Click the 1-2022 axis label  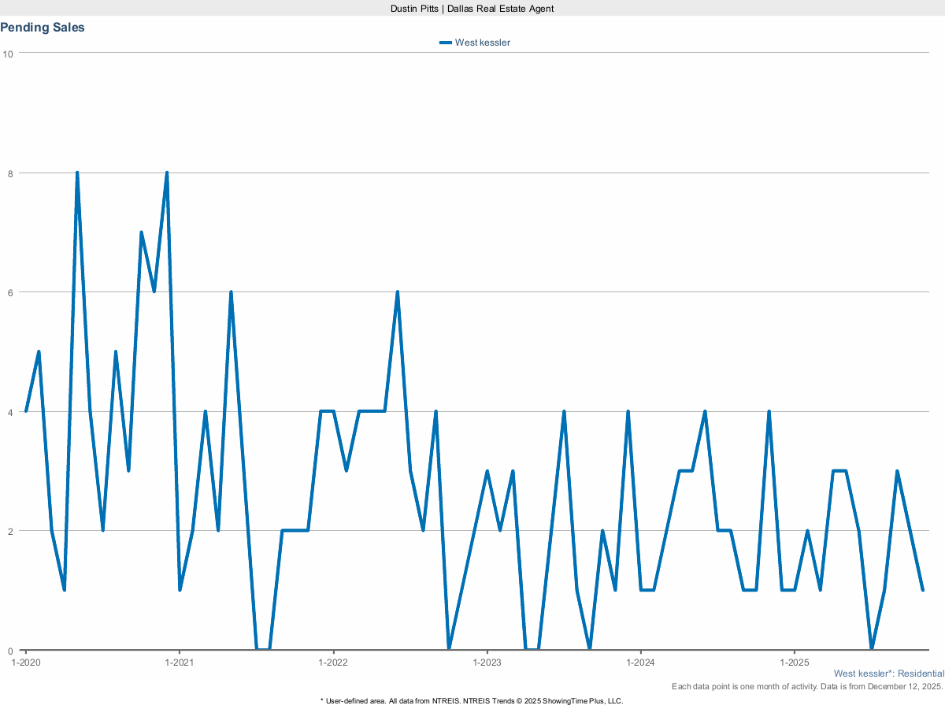pyautogui.click(x=334, y=663)
